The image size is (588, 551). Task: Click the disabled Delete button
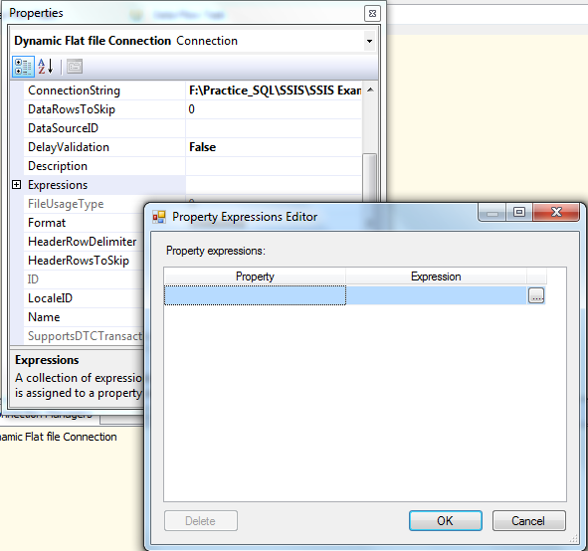pyautogui.click(x=201, y=520)
